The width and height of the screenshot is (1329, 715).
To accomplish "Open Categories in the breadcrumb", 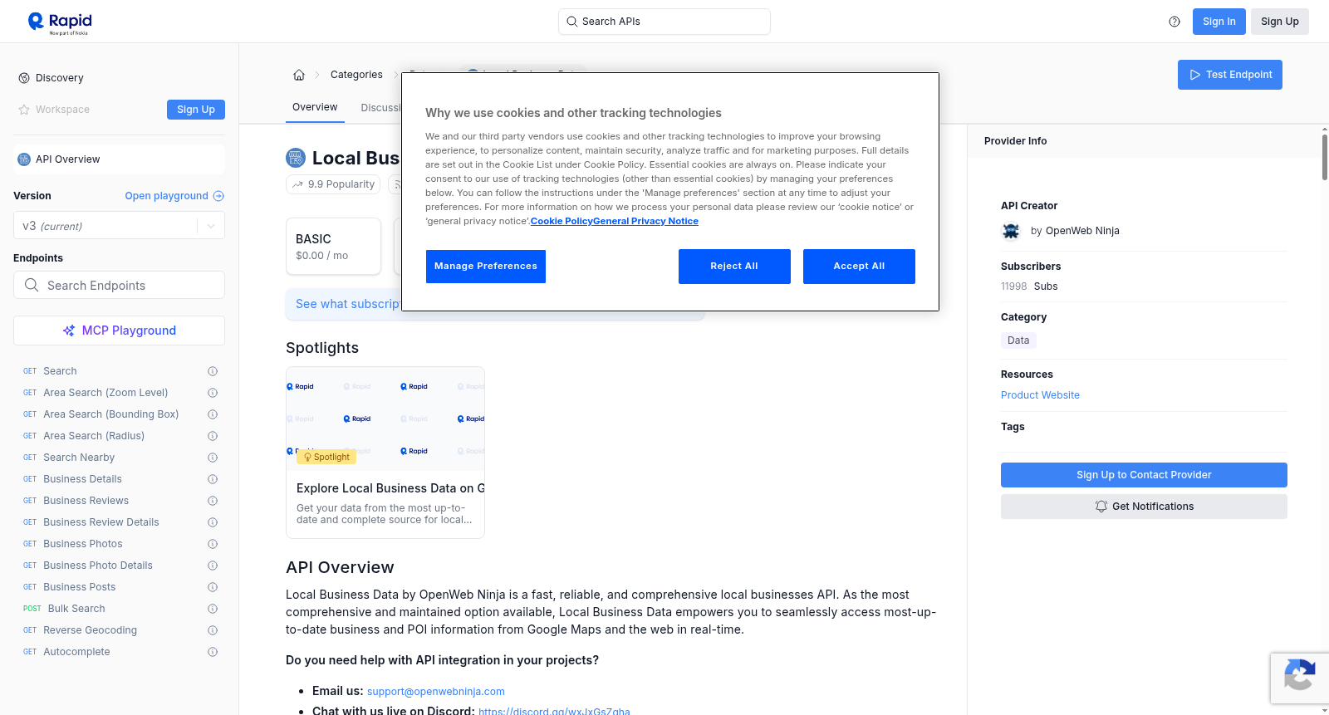I will pos(356,75).
